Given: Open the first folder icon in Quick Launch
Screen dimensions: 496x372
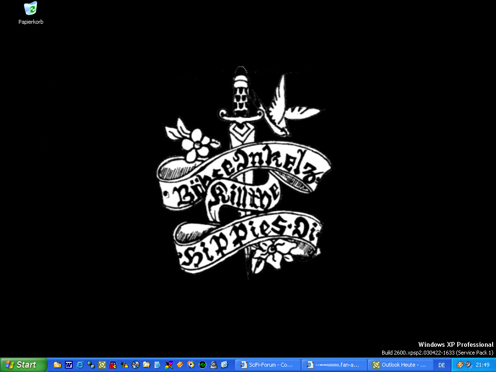Looking at the screenshot, I should 58,365.
